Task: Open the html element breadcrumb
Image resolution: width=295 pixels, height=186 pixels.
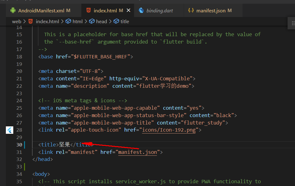Action: coord(77,22)
